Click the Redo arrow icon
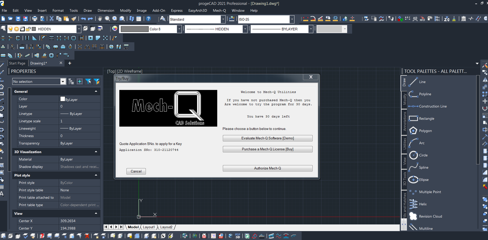The width and height of the screenshot is (488, 240). (x=90, y=19)
